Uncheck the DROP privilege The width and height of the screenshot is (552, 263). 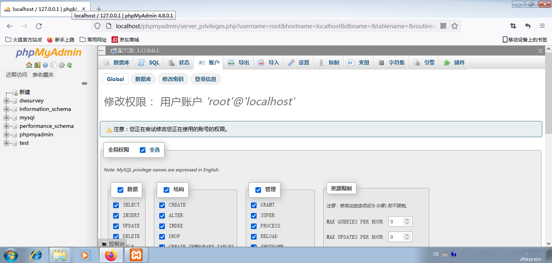point(162,237)
